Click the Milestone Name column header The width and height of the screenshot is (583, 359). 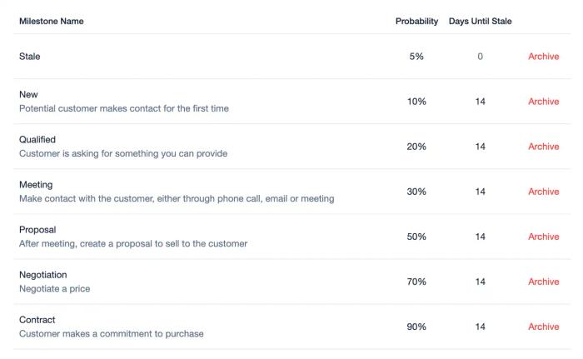coord(52,22)
